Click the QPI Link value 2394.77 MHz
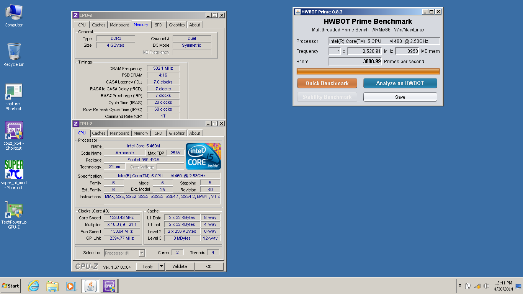523x294 pixels. pos(122,238)
